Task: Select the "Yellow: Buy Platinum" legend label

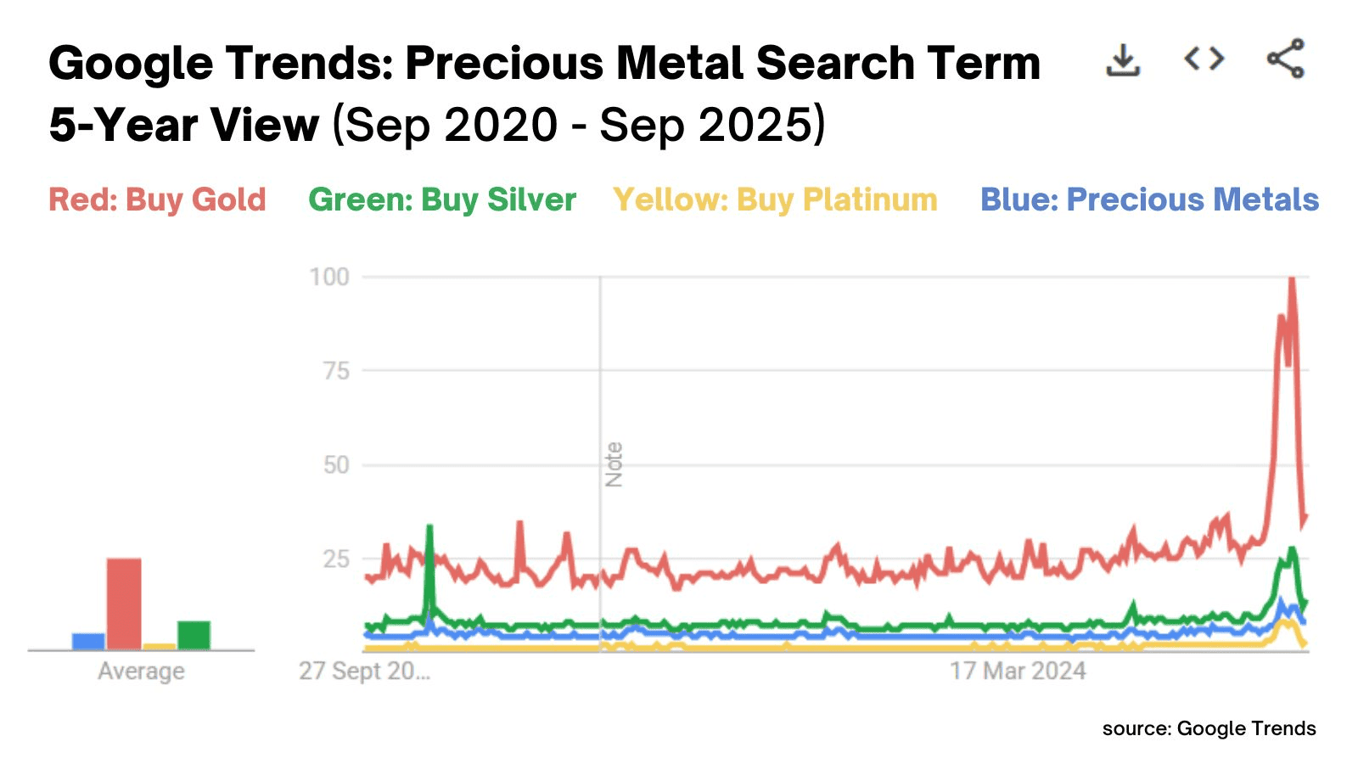Action: [x=775, y=199]
